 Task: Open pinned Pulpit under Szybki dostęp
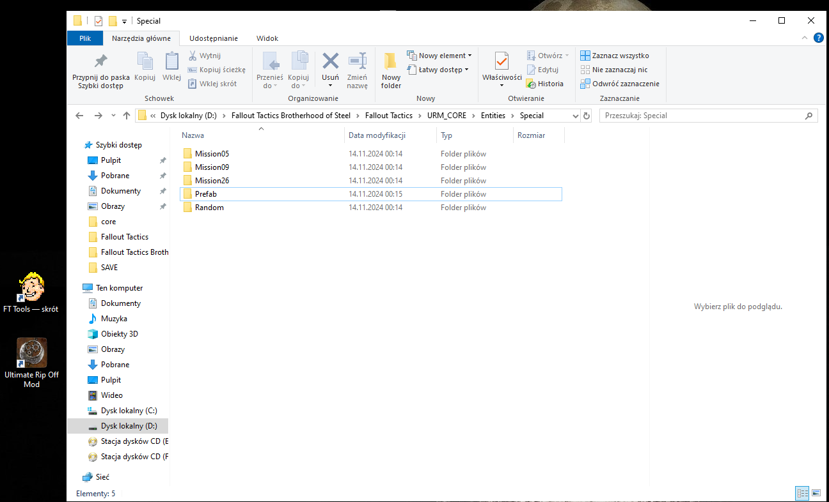[x=111, y=160]
